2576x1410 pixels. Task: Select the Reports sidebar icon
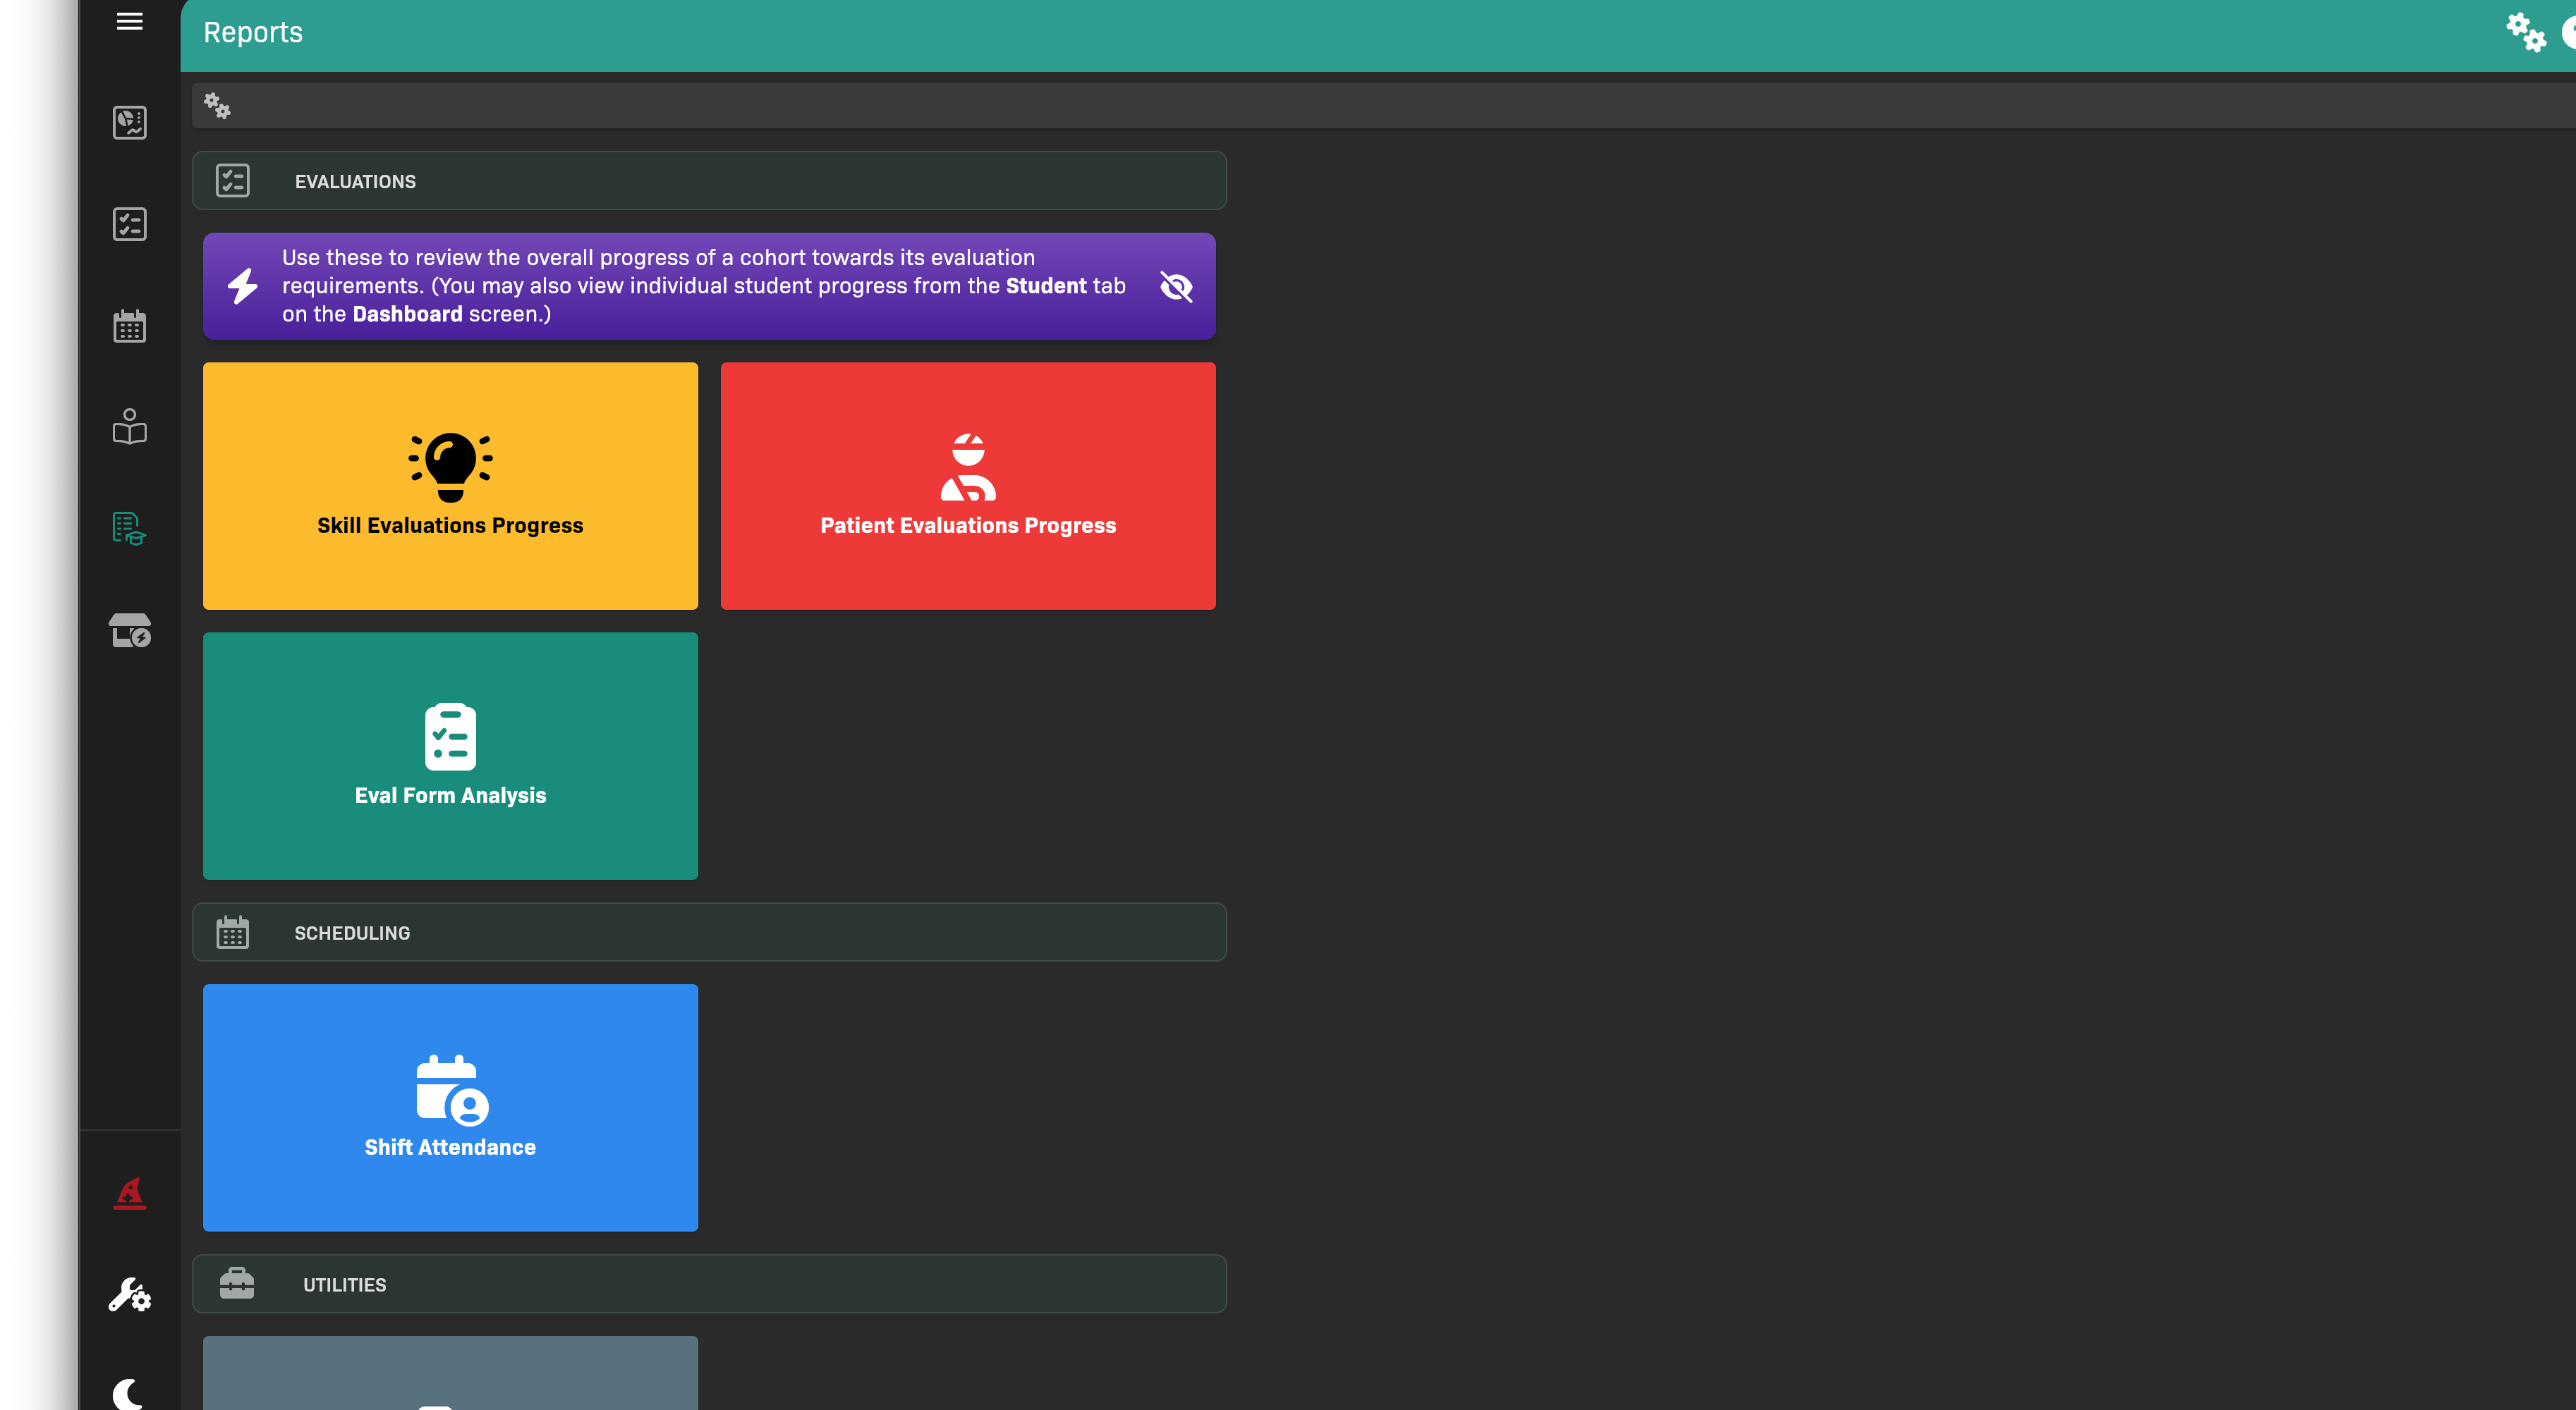point(129,529)
